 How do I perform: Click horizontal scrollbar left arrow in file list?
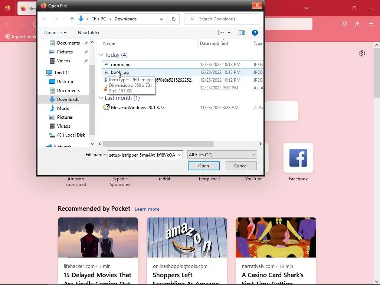coord(100,144)
